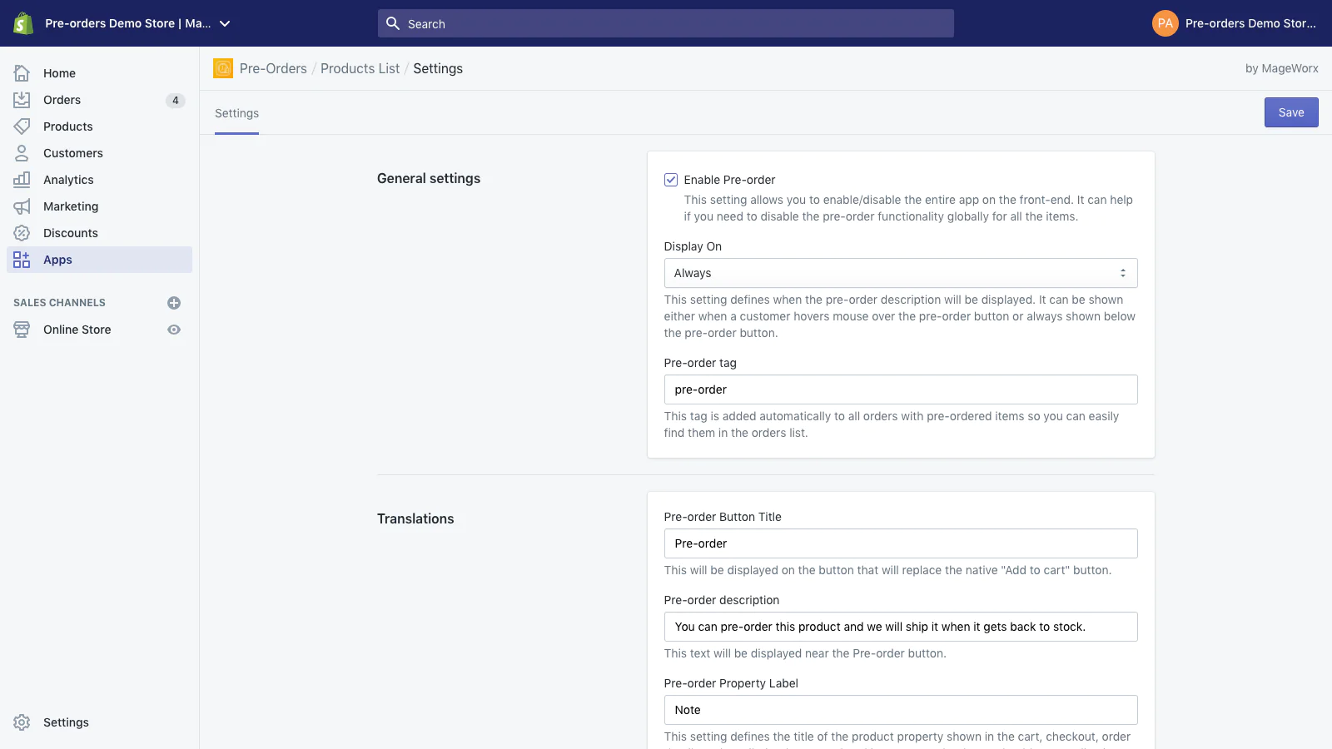This screenshot has height=749, width=1332.
Task: Uncheck the Enable Pre-order checkbox
Action: tap(671, 180)
